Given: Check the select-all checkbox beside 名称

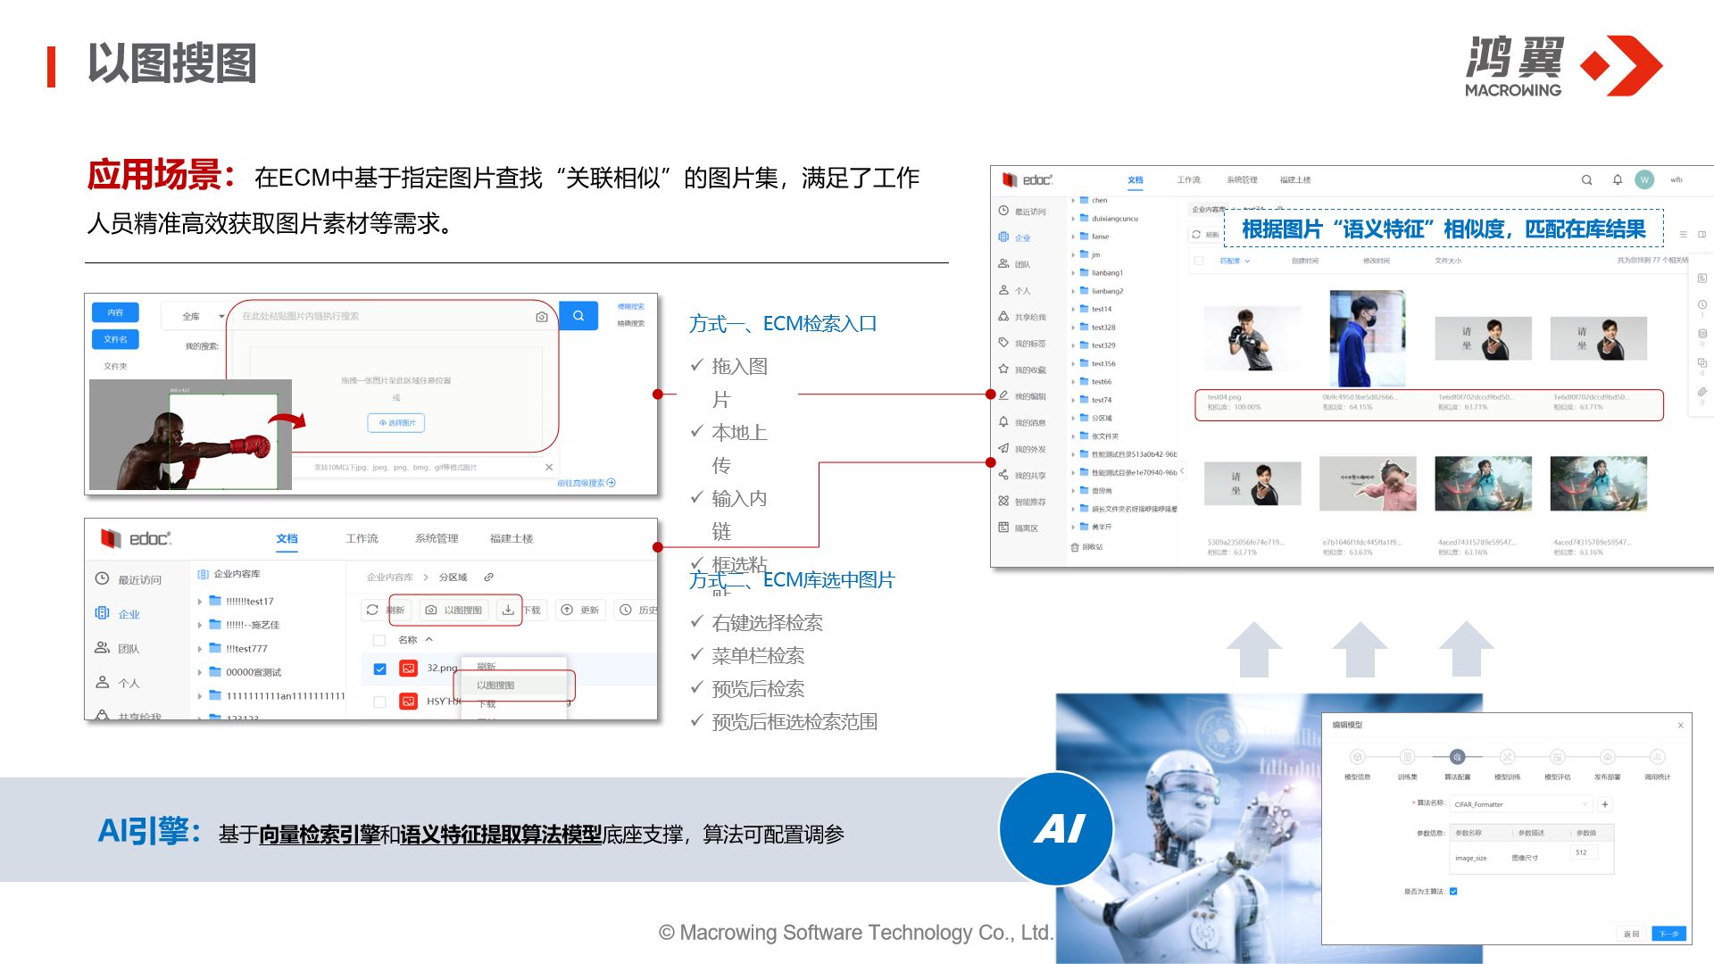Looking at the screenshot, I should tap(379, 640).
